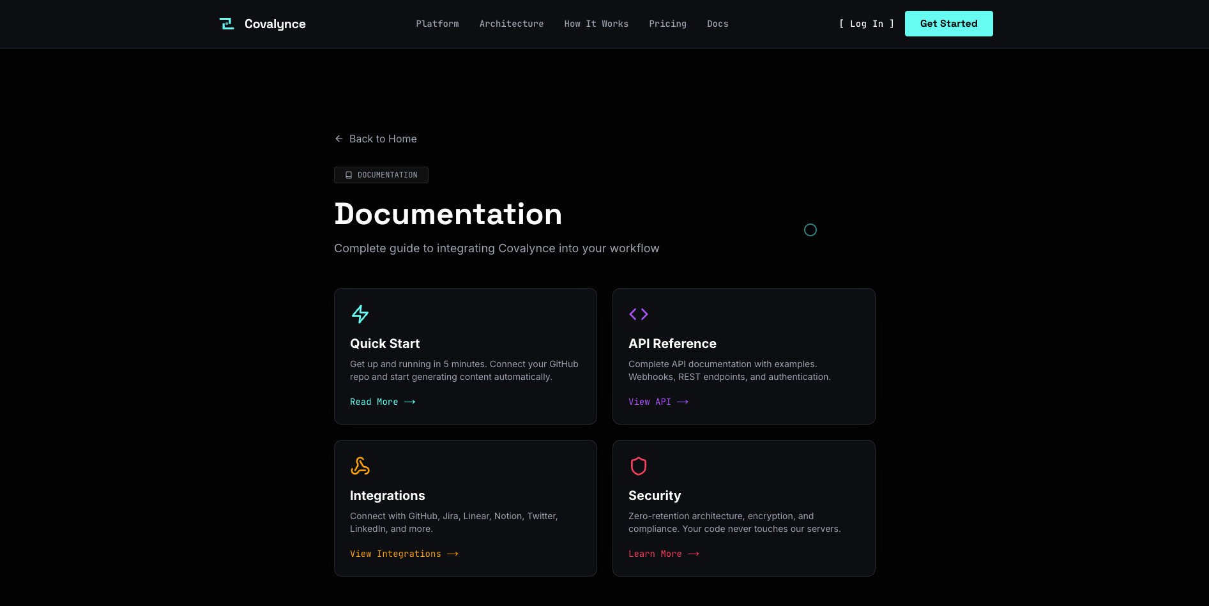Follow the Learn More link
This screenshot has height=606, width=1209.
(x=664, y=554)
